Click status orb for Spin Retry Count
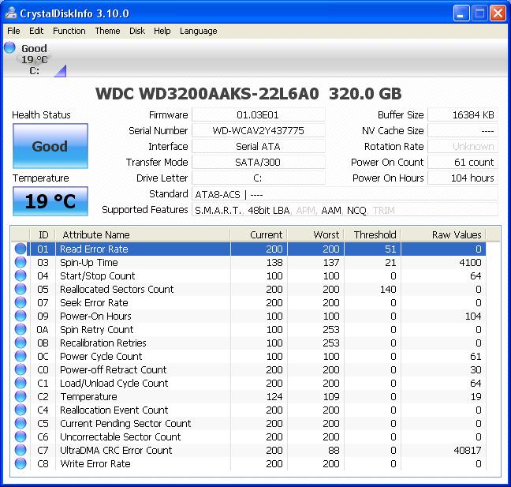The width and height of the screenshot is (511, 487). (21, 329)
